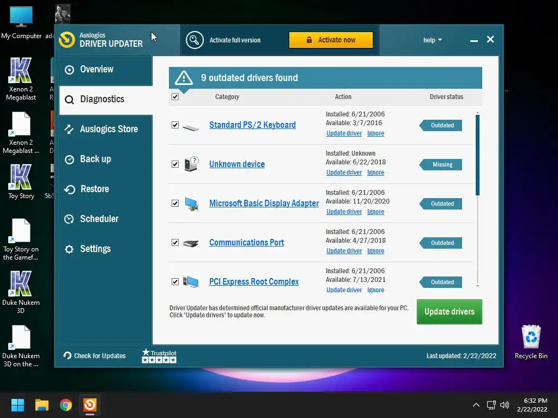The width and height of the screenshot is (558, 418).
Task: Click the Auslogics Driver Updater logo icon
Action: tap(67, 39)
